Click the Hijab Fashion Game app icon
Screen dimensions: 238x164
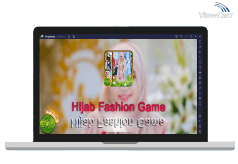pyautogui.click(x=118, y=69)
